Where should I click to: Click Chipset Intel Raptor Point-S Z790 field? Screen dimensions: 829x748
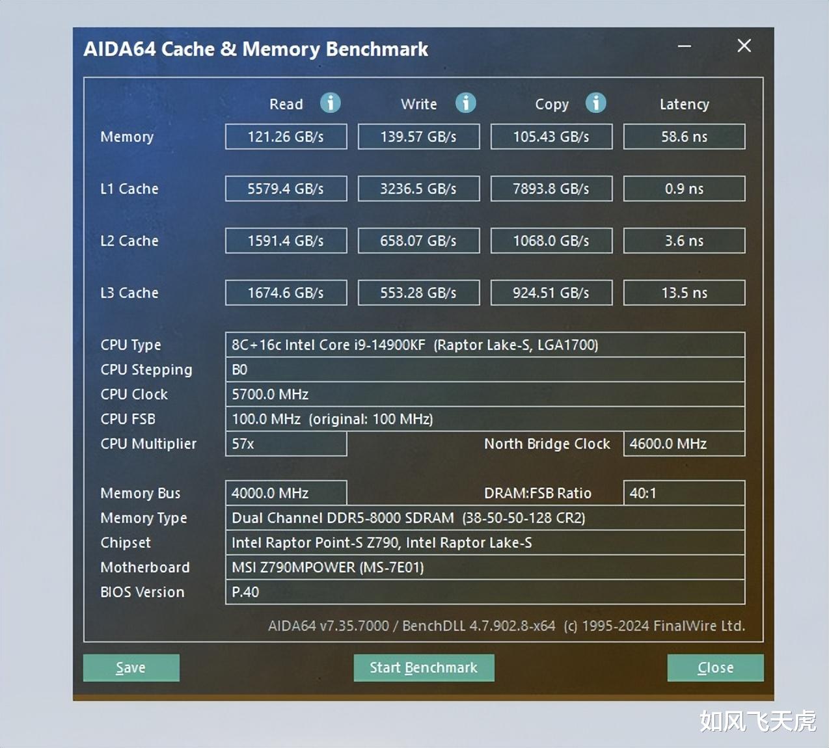485,542
